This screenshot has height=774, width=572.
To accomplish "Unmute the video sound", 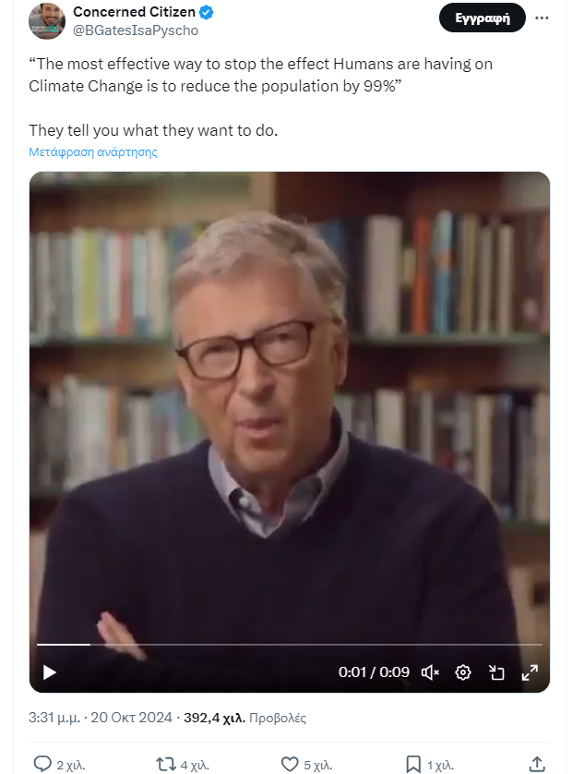I will point(430,672).
